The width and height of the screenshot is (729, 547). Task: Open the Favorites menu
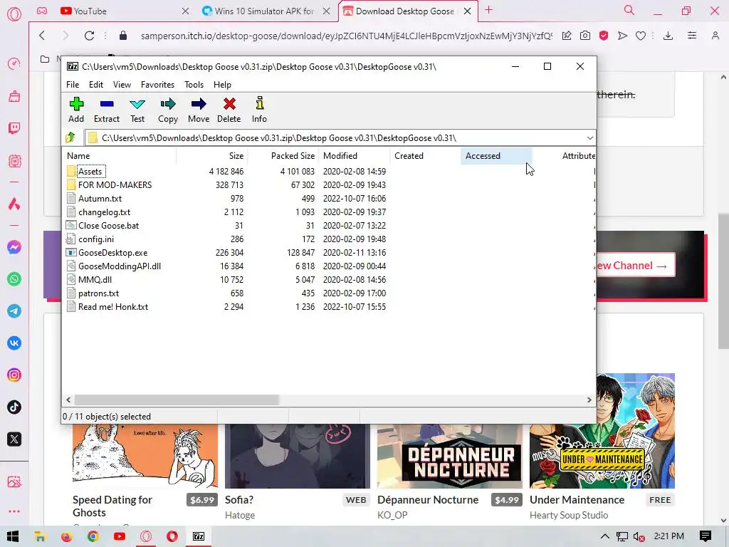point(157,85)
